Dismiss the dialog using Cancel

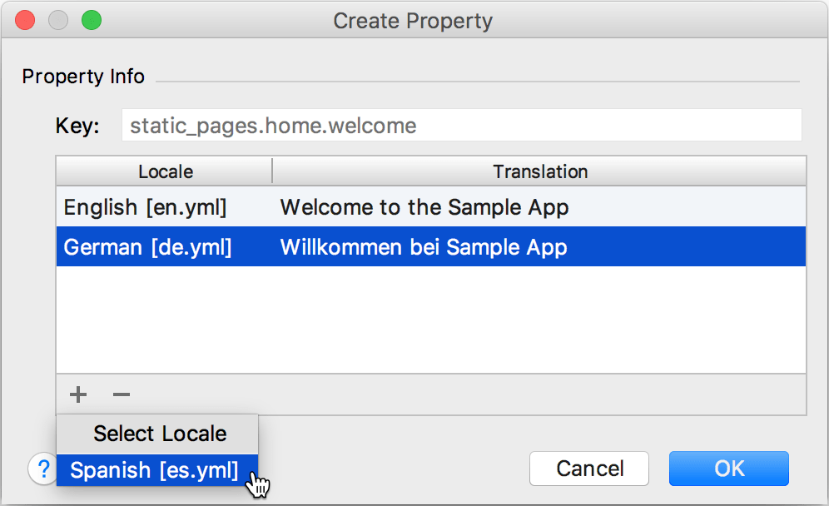(x=588, y=469)
